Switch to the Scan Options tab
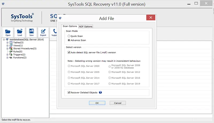Viewport: 214px width, 123px height. click(x=70, y=26)
